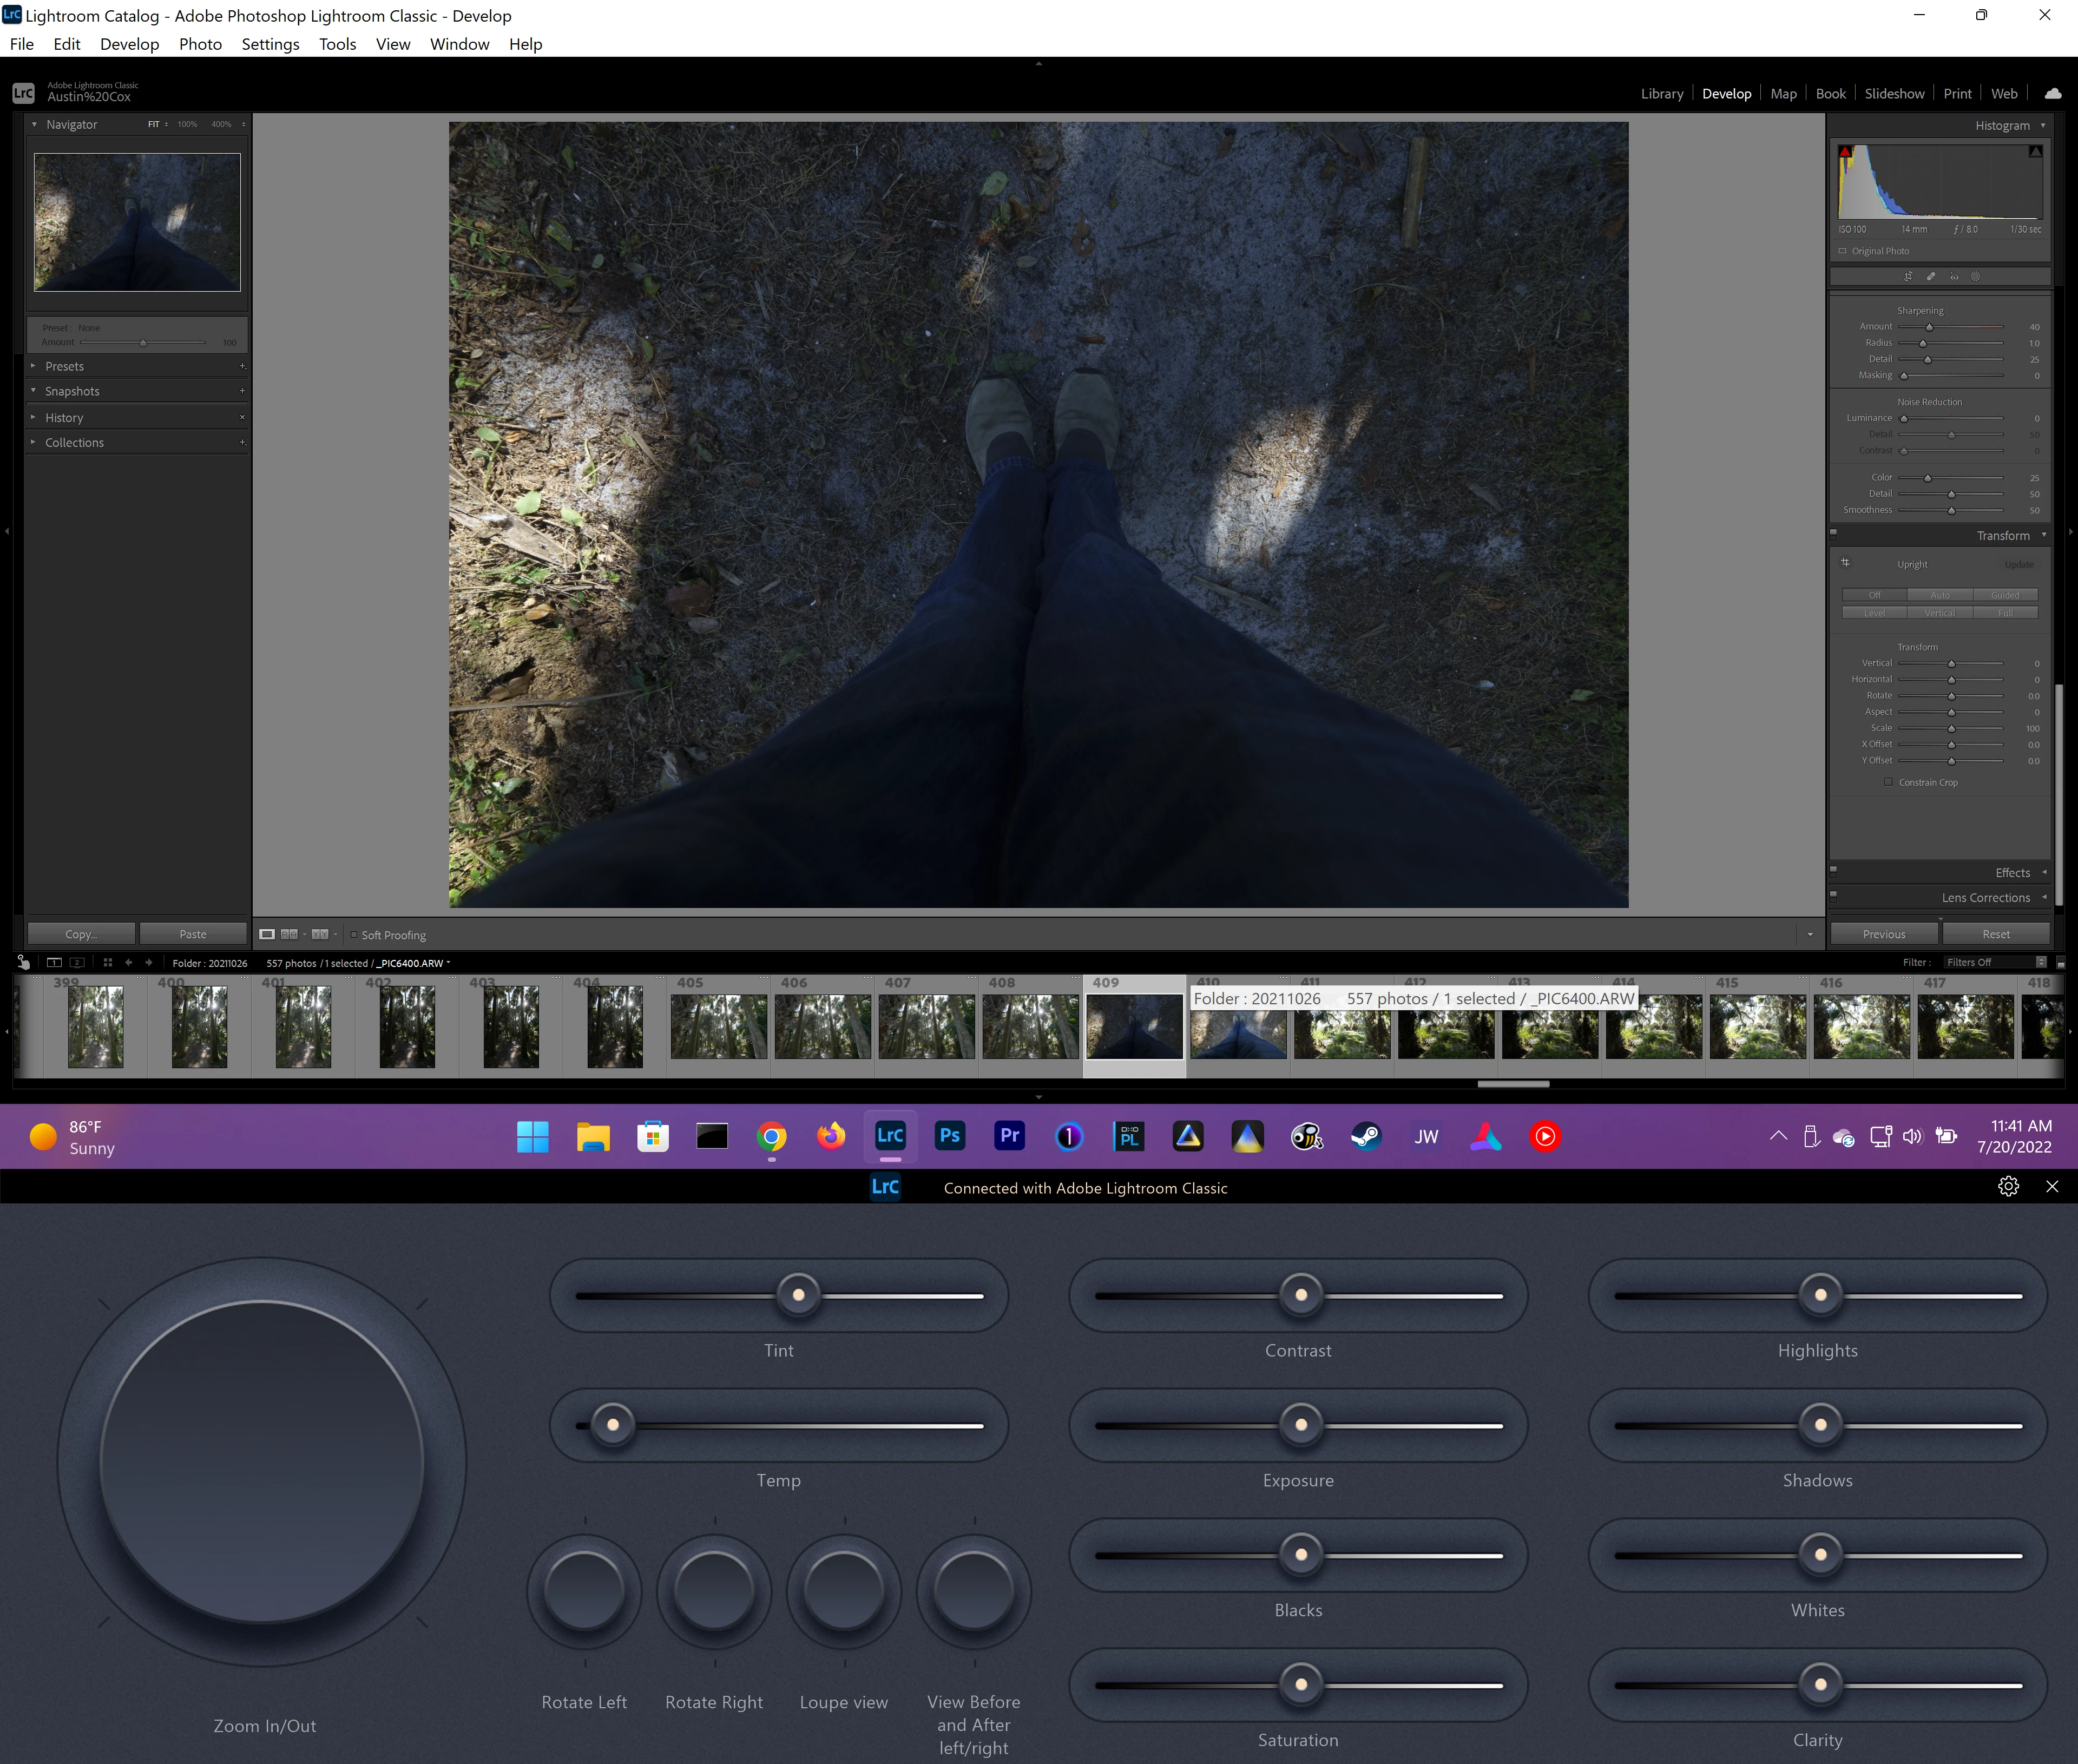The height and width of the screenshot is (1764, 2078).
Task: Select the Spot Removal healing tool
Action: point(1931,277)
